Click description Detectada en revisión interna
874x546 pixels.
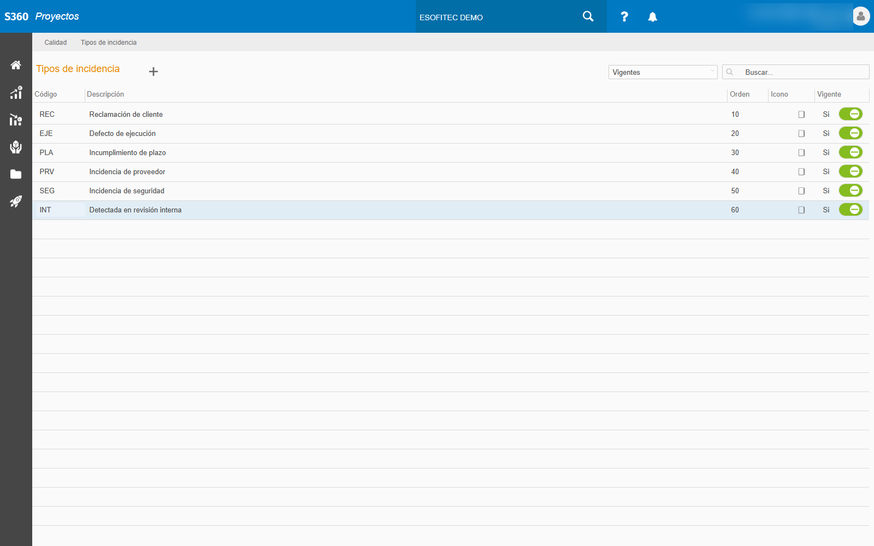[x=135, y=210]
